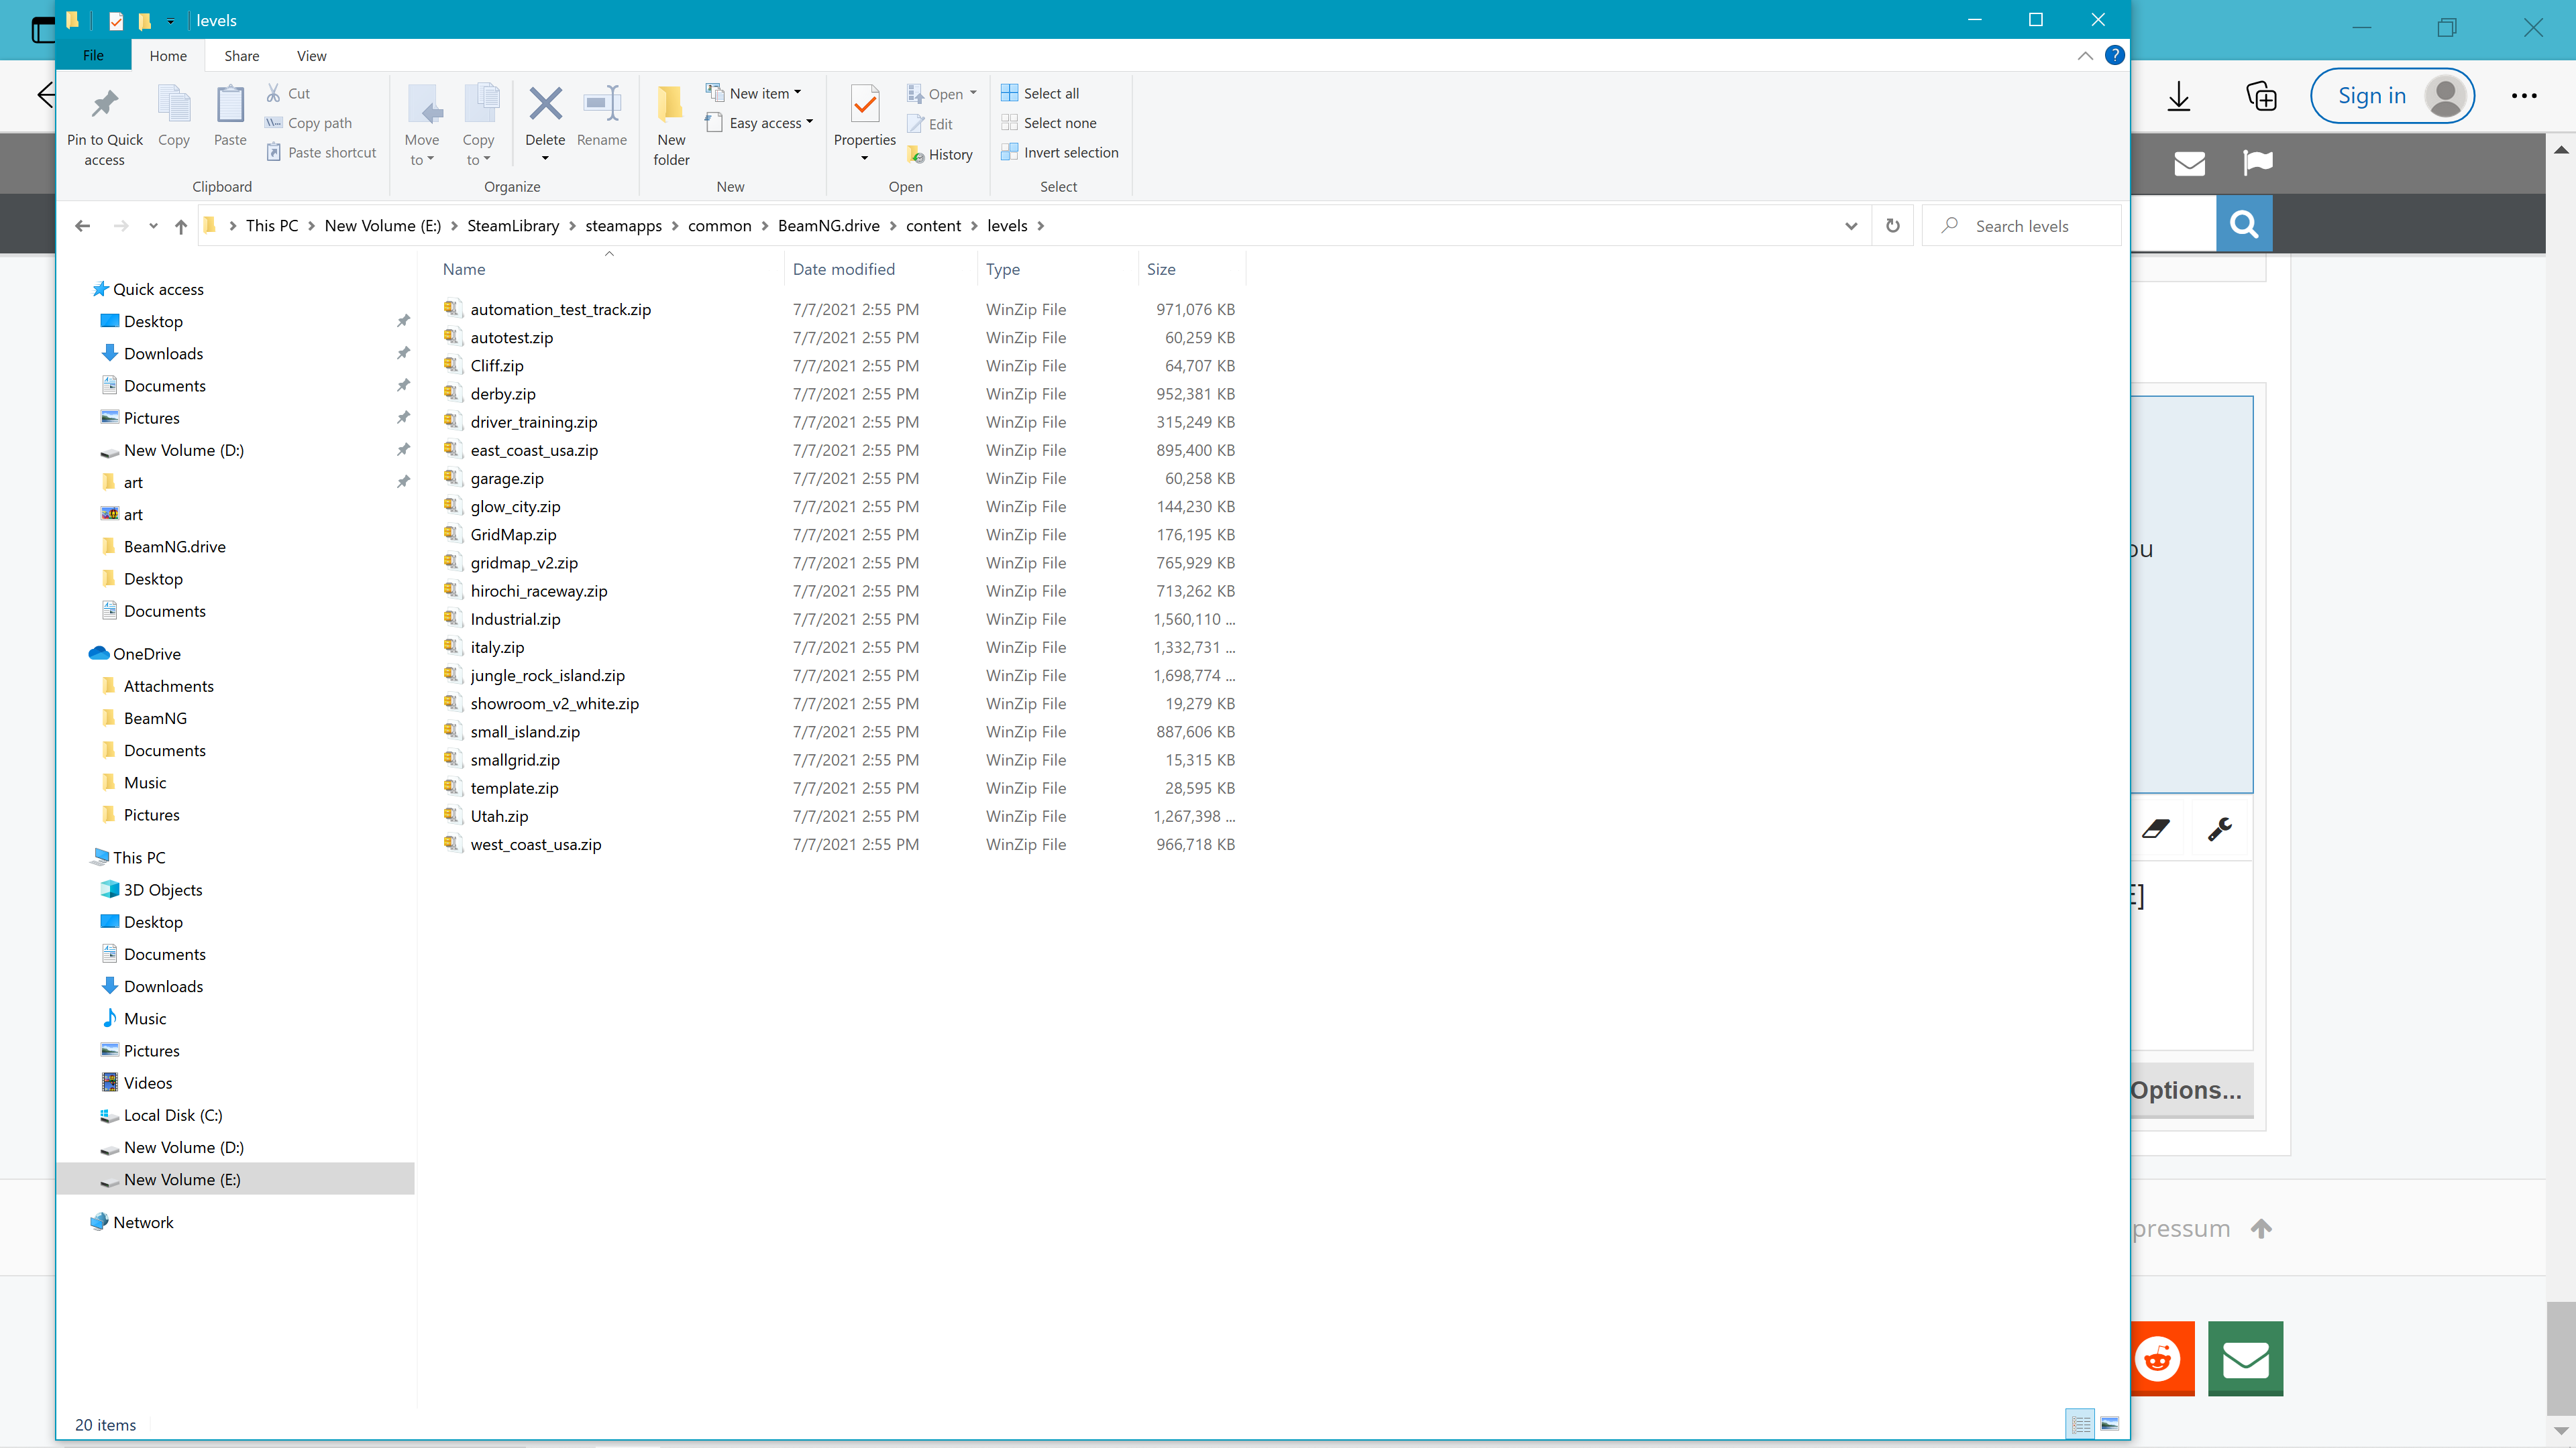The image size is (2576, 1448).
Task: Click Pin to Quick access icon
Action: 104,103
